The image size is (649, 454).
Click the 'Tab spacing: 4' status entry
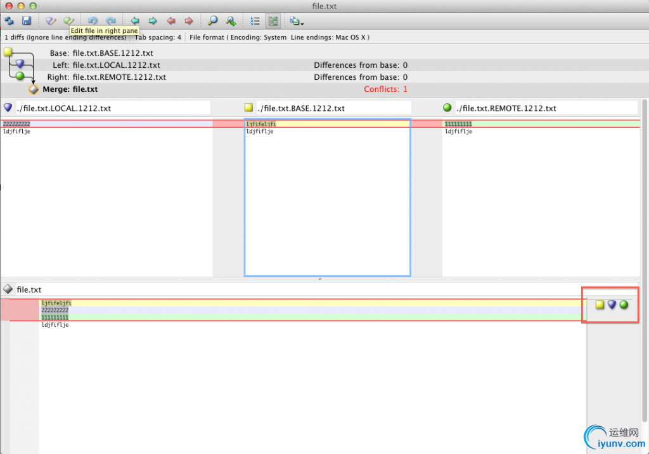pyautogui.click(x=158, y=37)
